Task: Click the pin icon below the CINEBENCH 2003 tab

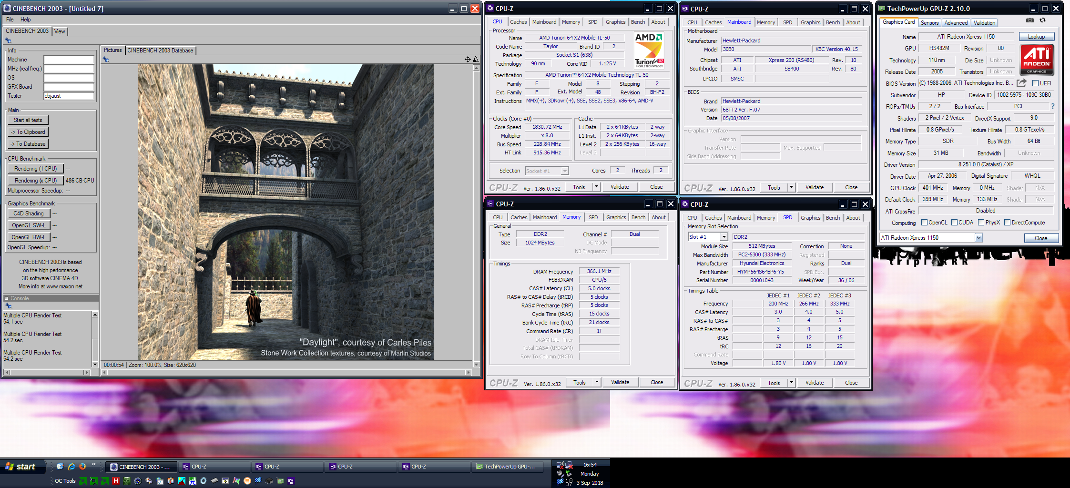Action: (8, 41)
